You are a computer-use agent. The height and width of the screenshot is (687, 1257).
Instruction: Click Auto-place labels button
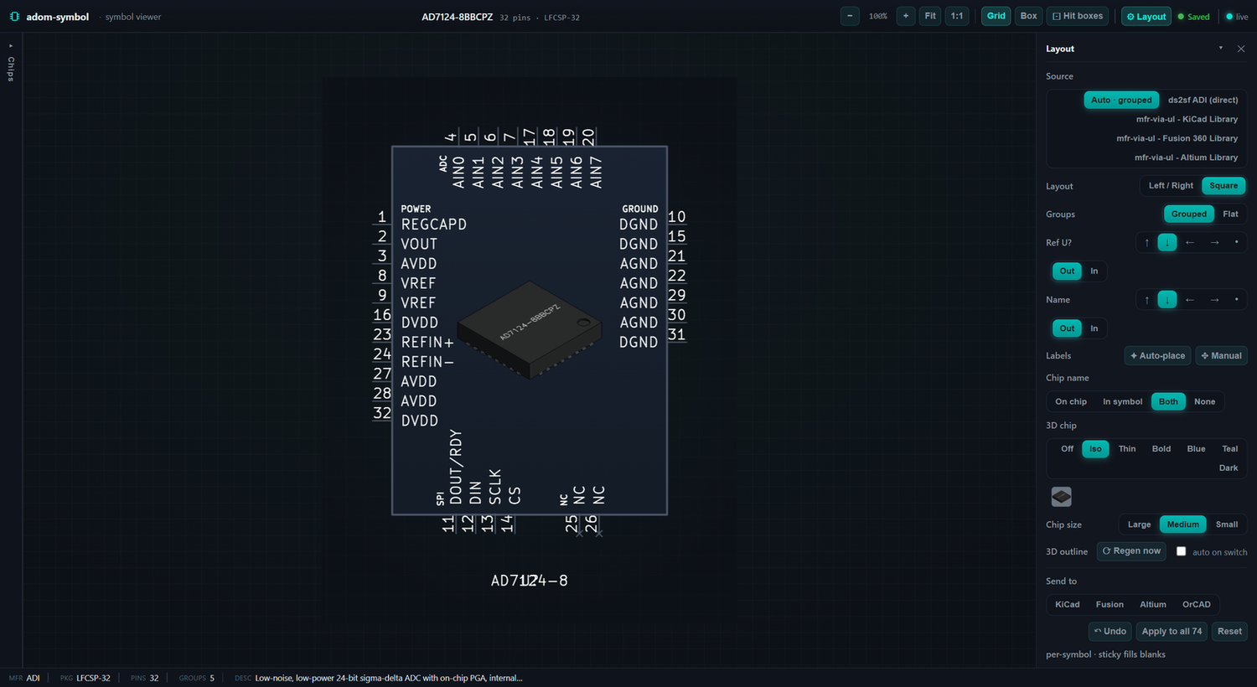pyautogui.click(x=1157, y=356)
